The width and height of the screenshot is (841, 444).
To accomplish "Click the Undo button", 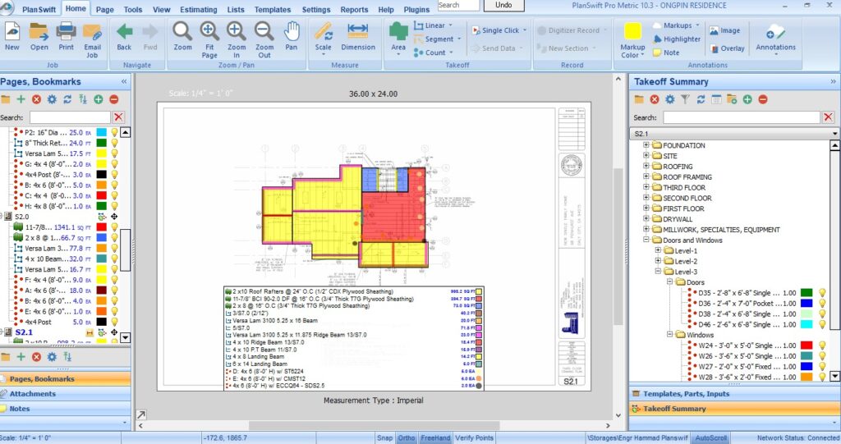I will pos(503,6).
